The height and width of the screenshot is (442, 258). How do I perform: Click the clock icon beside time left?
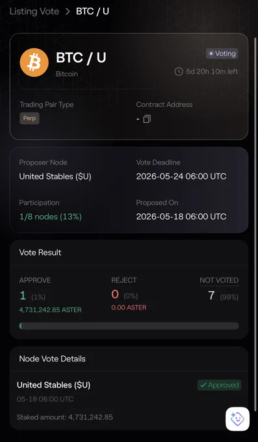tap(179, 71)
